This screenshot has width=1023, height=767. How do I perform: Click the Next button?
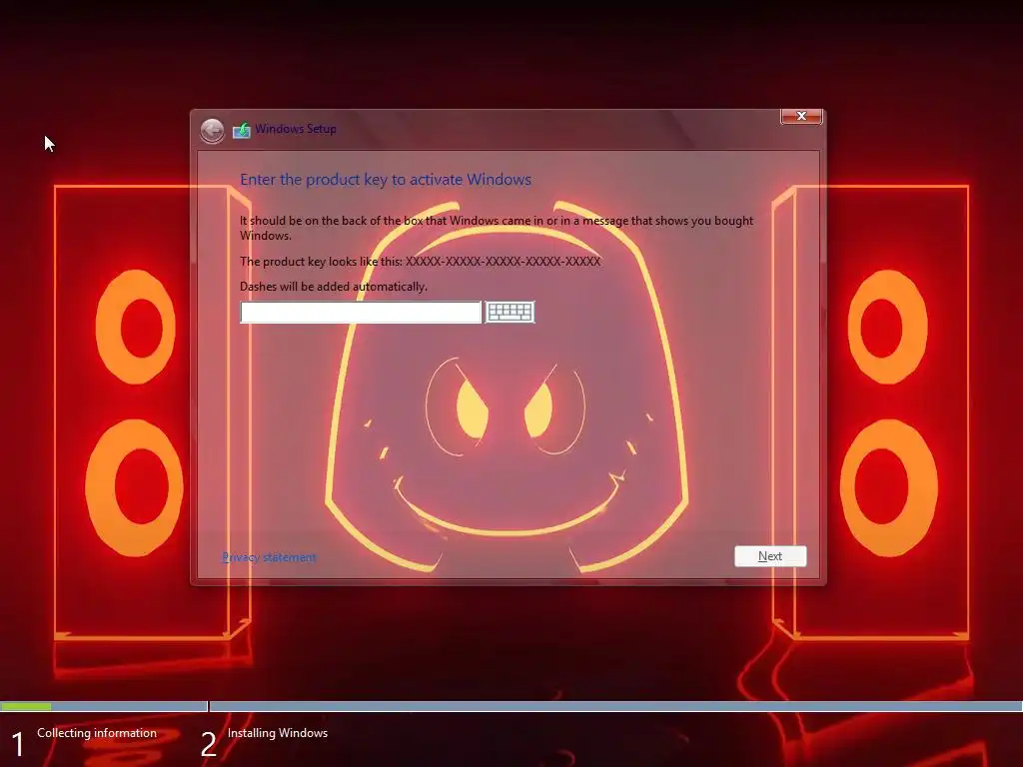tap(770, 556)
